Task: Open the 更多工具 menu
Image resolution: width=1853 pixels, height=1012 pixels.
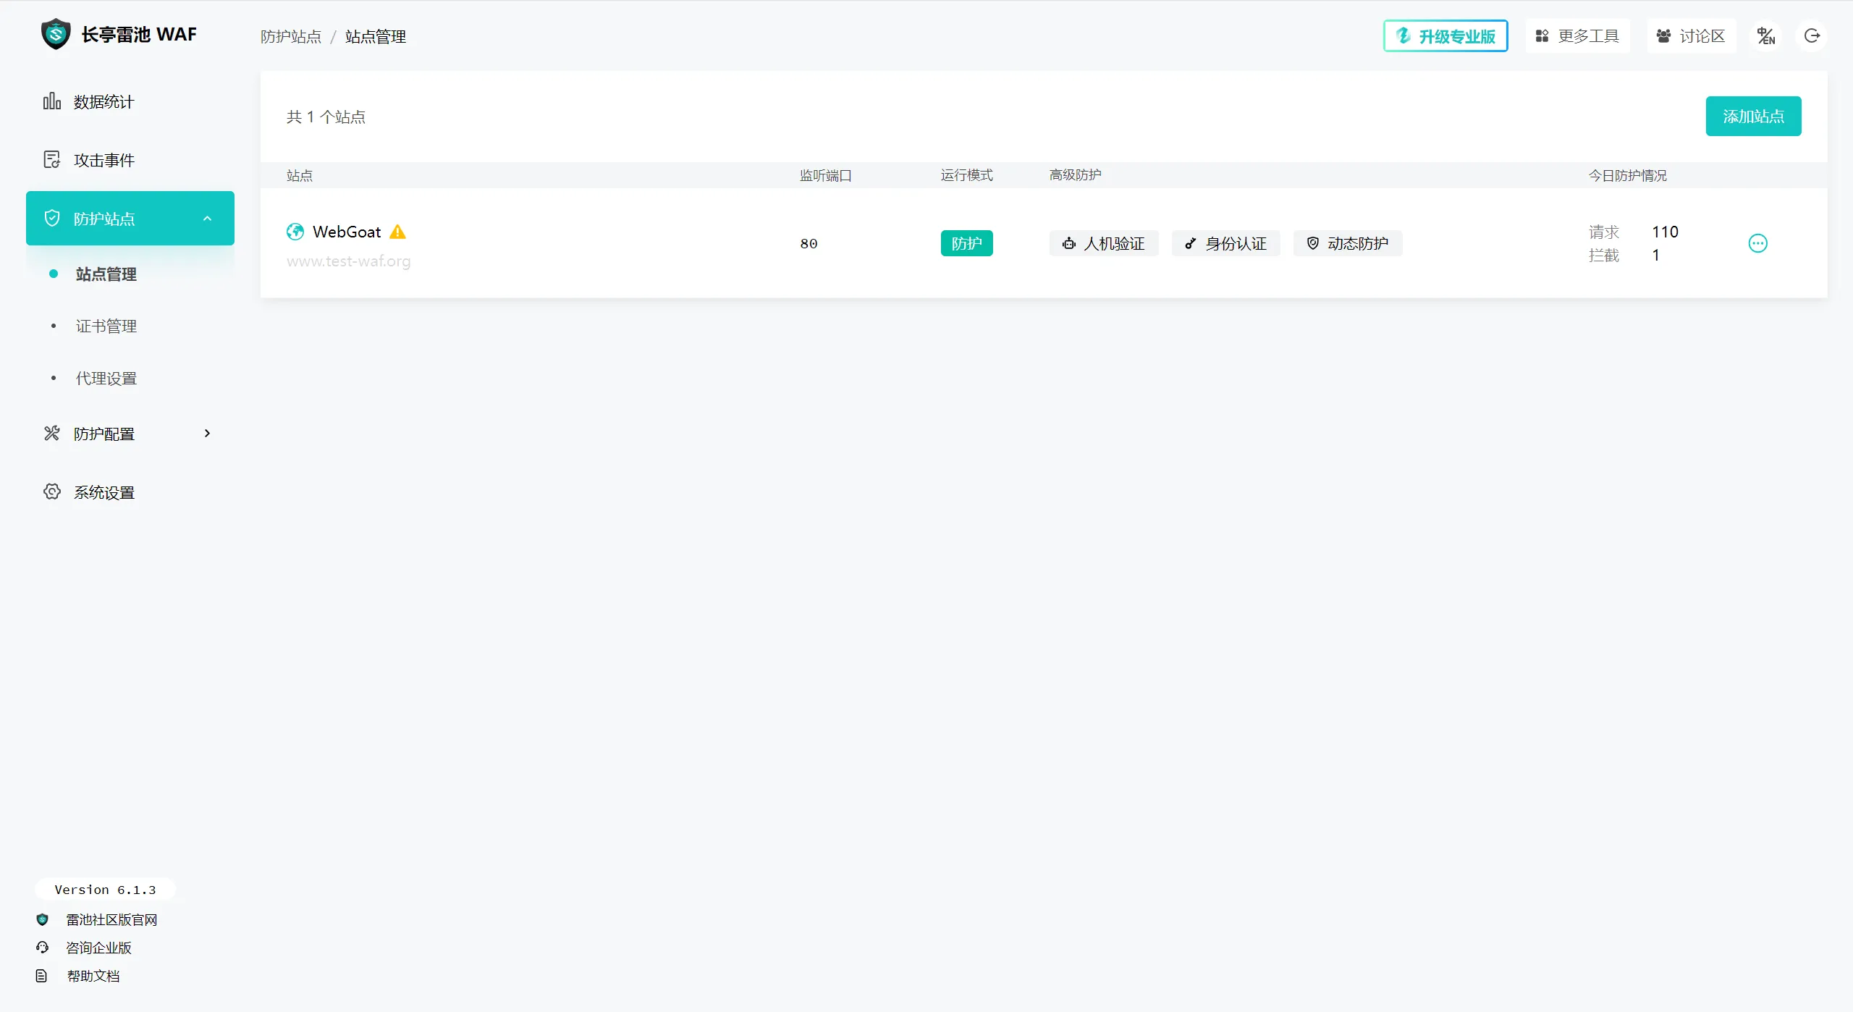Action: point(1577,36)
